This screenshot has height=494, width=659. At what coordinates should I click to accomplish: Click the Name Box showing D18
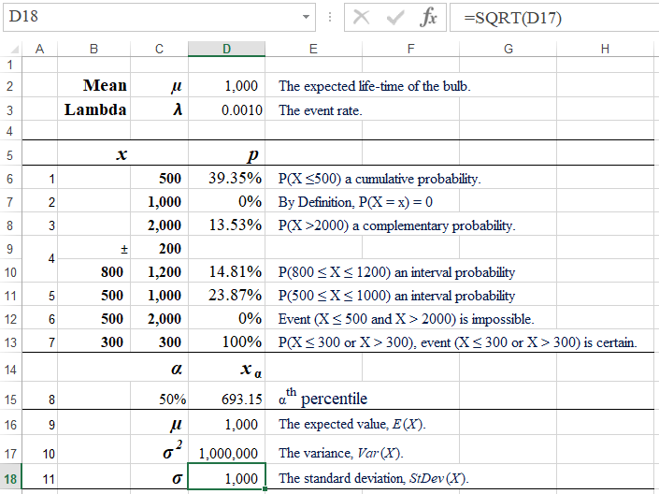click(x=159, y=17)
